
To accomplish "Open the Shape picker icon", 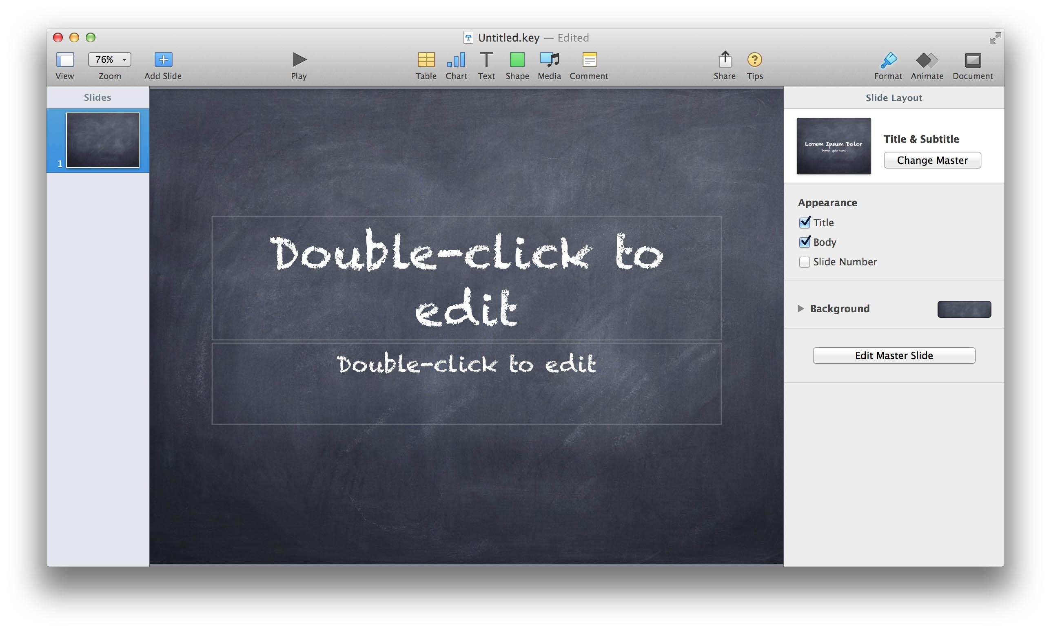I will [x=517, y=60].
